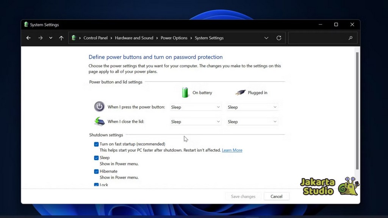
Task: Open power button Plugged in dropdown
Action: pos(252,107)
